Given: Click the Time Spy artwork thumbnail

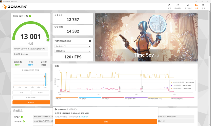Looking at the screenshot, I should (146, 37).
